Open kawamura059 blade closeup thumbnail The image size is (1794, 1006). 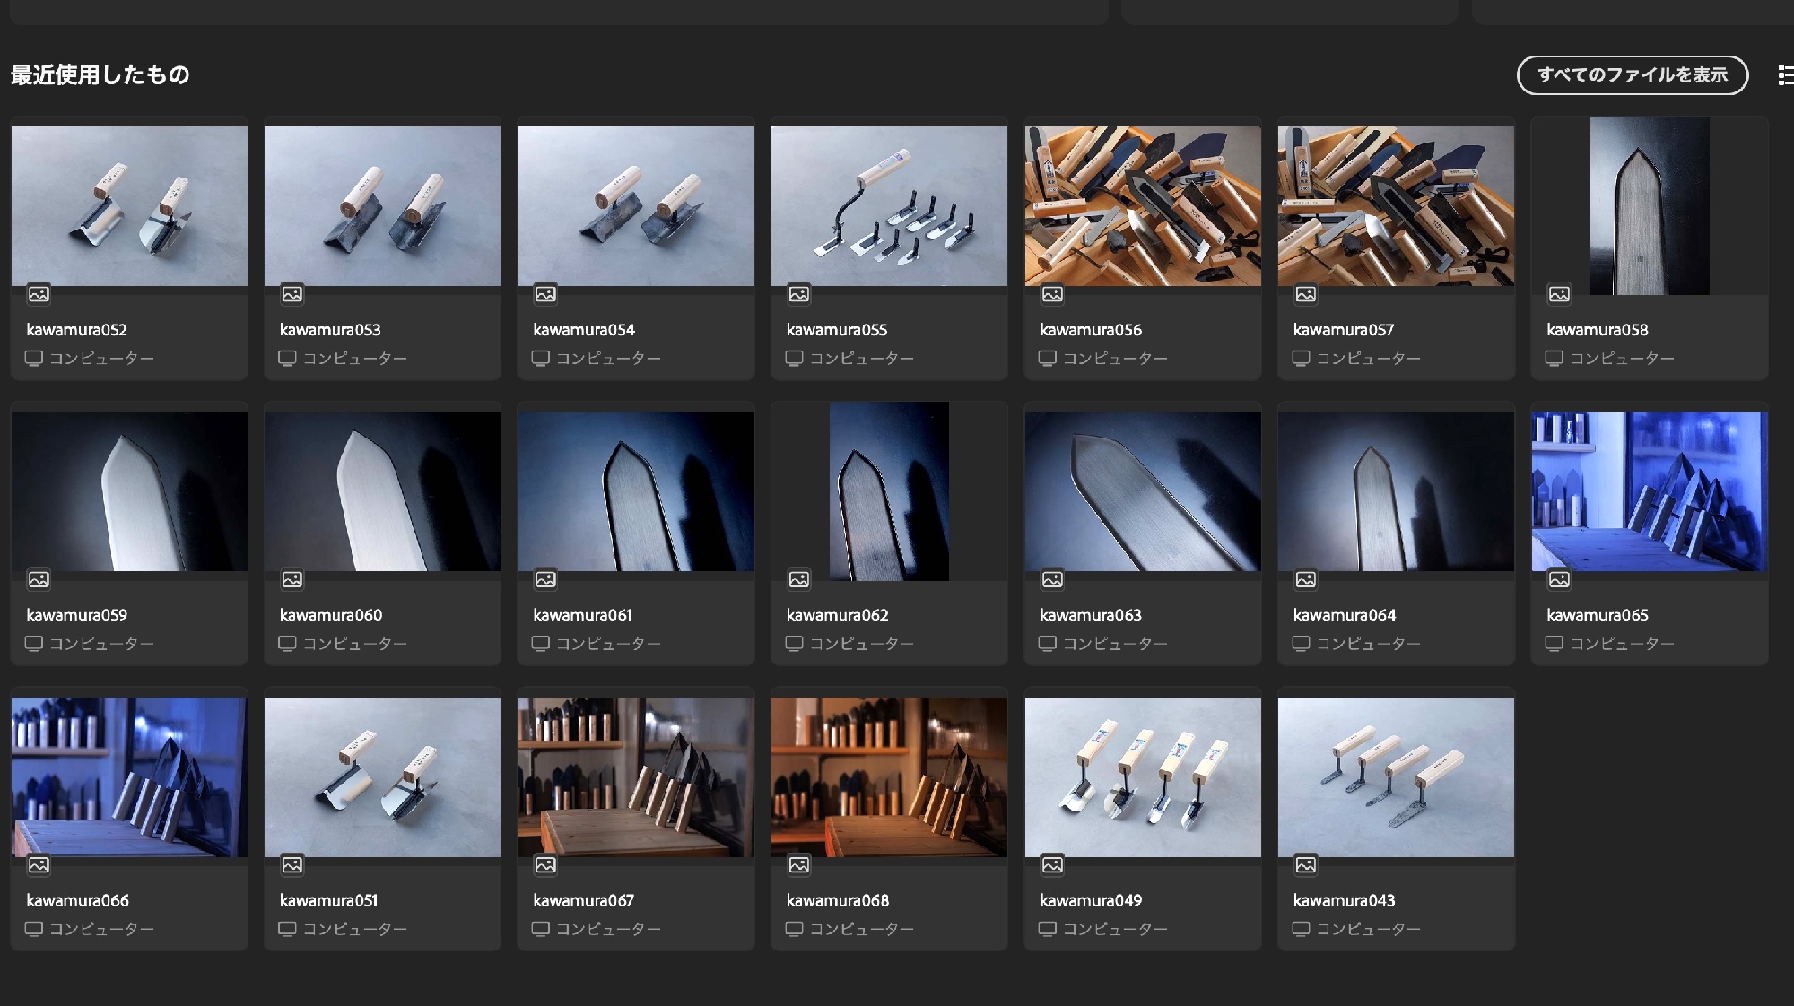(129, 491)
